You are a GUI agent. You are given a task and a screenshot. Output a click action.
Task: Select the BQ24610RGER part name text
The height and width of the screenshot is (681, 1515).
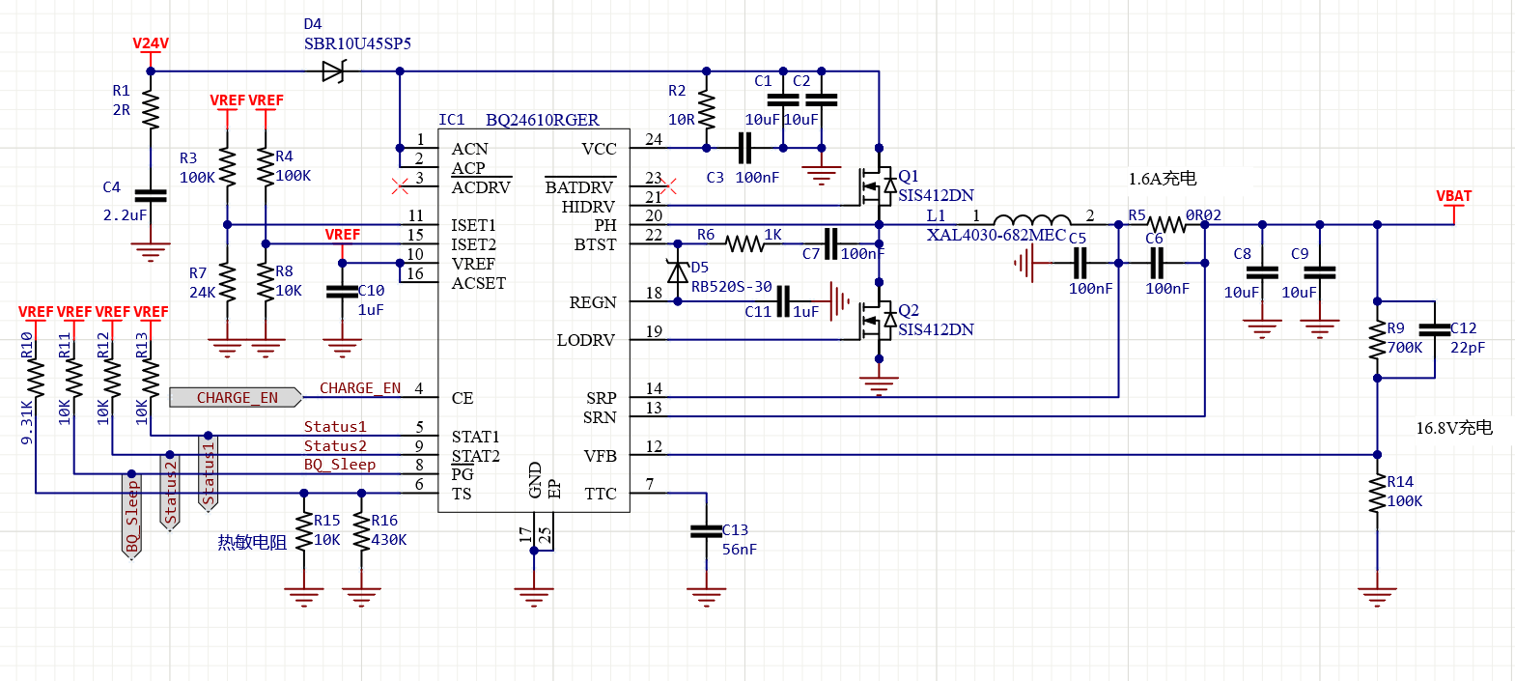pyautogui.click(x=542, y=120)
